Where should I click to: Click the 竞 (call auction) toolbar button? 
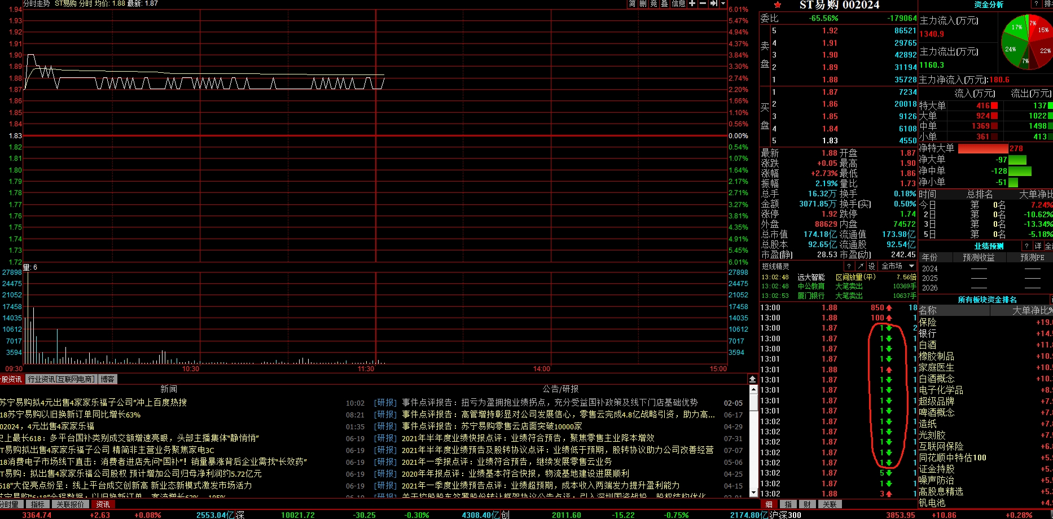[654, 3]
